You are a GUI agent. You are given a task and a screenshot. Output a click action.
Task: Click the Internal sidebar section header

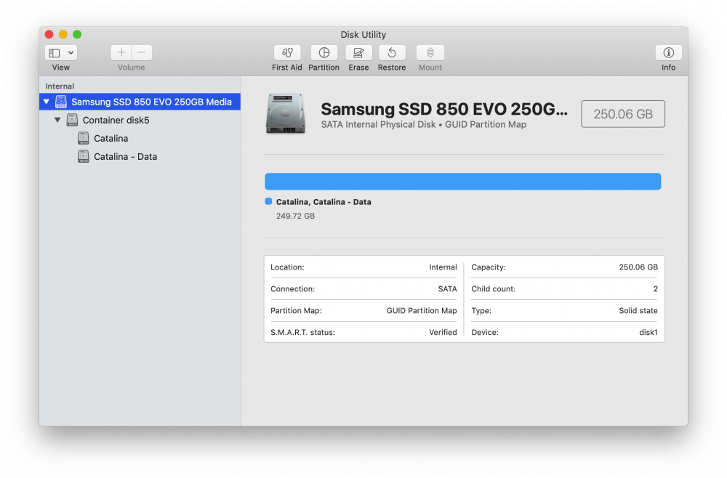click(60, 86)
